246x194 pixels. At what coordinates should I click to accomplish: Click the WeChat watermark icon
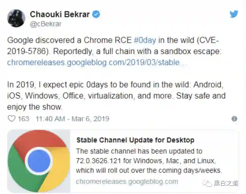point(209,183)
